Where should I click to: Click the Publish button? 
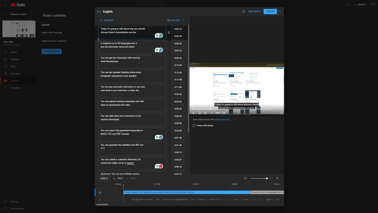(270, 12)
